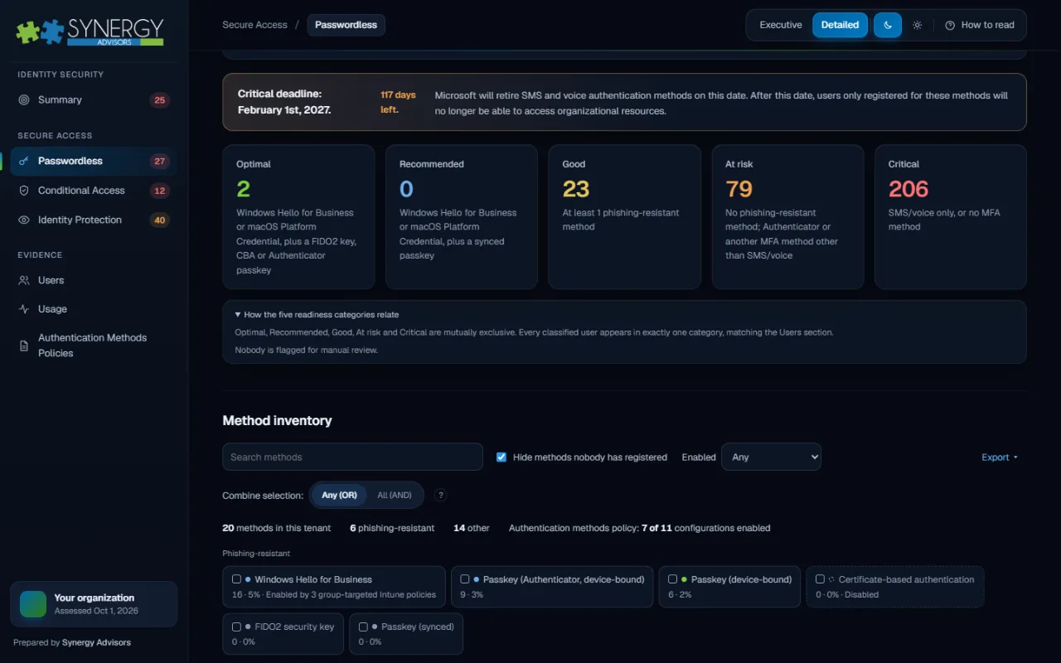Open the Good readiness card

[624, 217]
